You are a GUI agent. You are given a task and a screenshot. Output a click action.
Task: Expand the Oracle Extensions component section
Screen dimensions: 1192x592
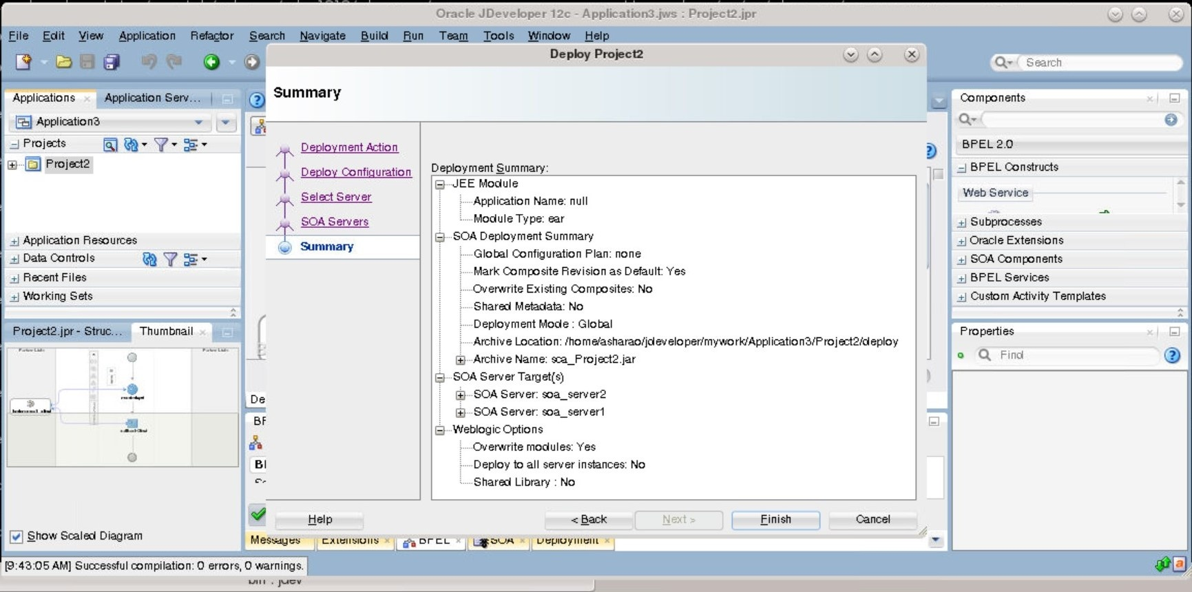961,241
